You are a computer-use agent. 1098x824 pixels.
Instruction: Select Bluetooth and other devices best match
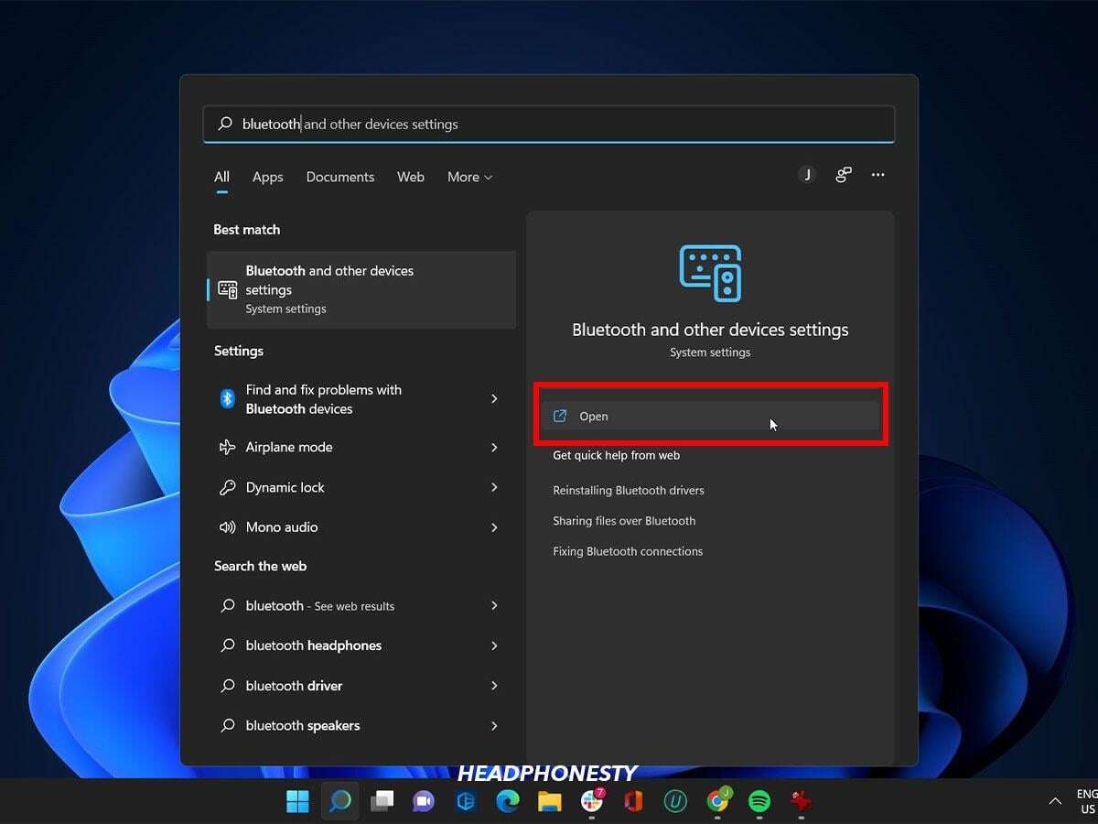pos(361,289)
